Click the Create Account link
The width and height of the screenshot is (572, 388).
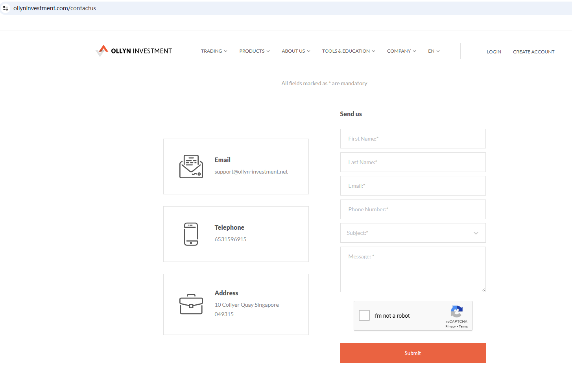click(x=533, y=52)
